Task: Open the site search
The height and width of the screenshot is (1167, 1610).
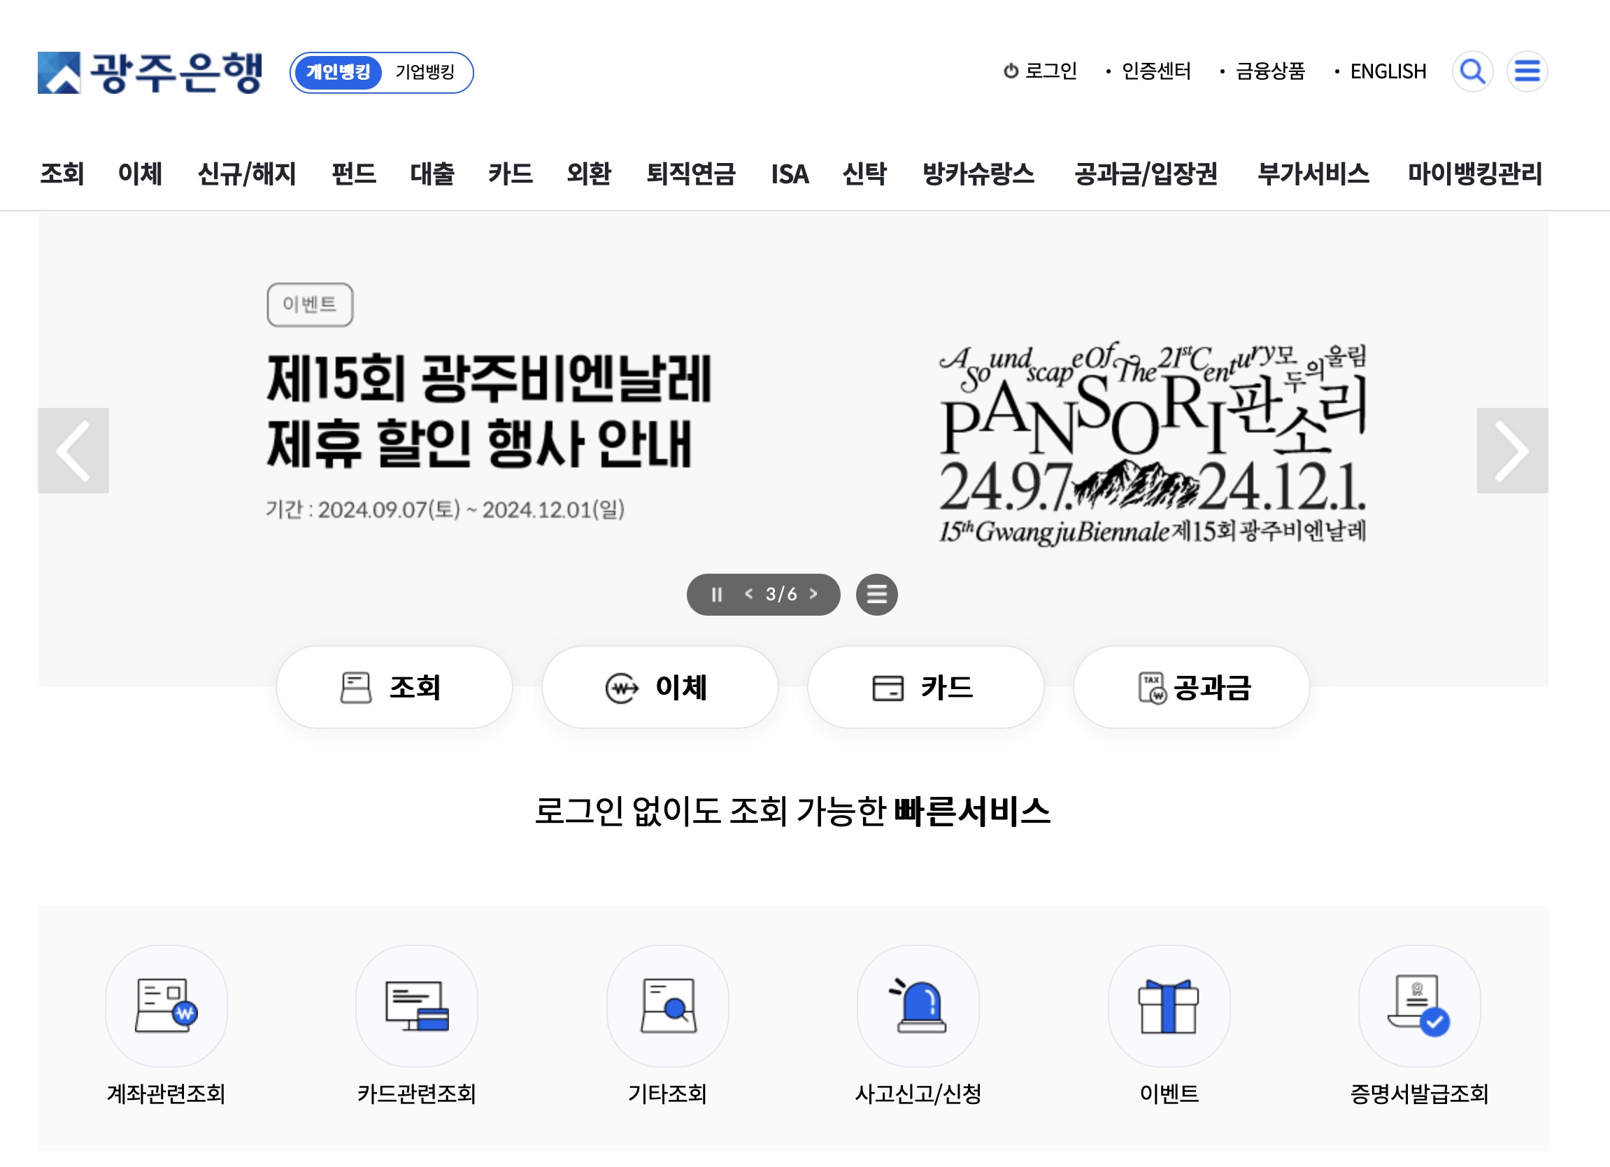Action: pyautogui.click(x=1473, y=72)
